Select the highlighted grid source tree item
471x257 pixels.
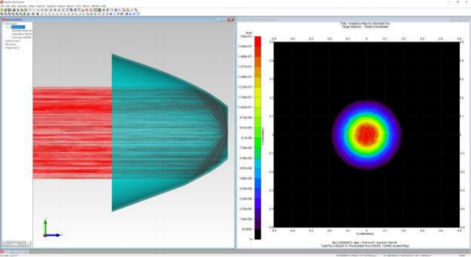tap(18, 27)
